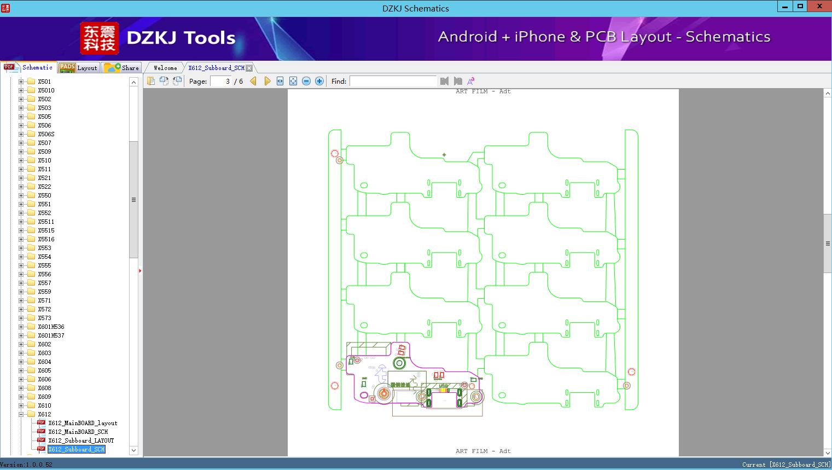Screen dimensions: 832x470
Task: Click the first copy-page toolbar icon
Action: pyautogui.click(x=151, y=81)
